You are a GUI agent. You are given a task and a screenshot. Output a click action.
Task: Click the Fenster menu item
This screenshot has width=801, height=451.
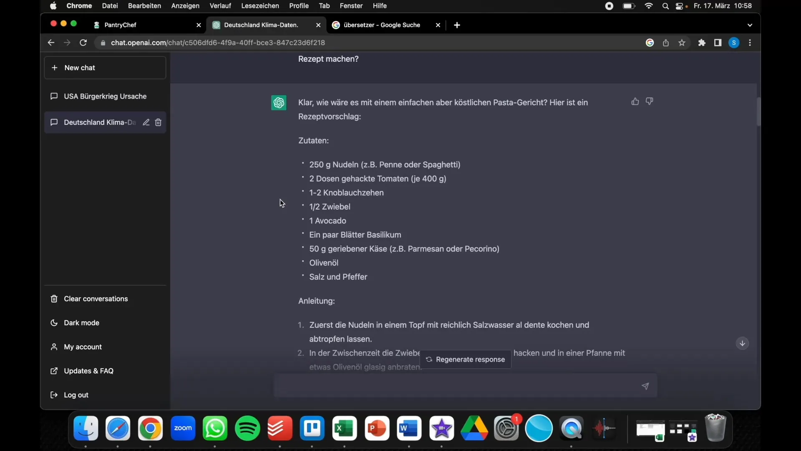(351, 5)
